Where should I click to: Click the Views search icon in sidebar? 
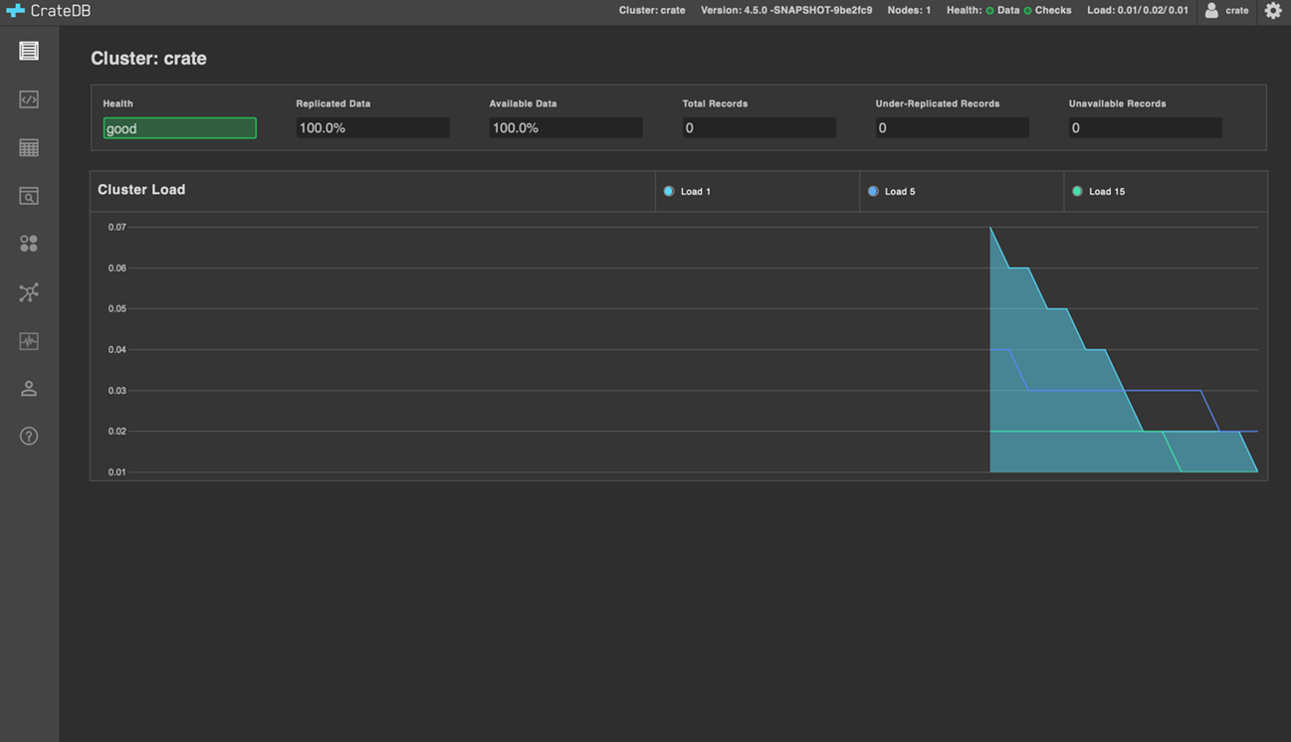(28, 196)
